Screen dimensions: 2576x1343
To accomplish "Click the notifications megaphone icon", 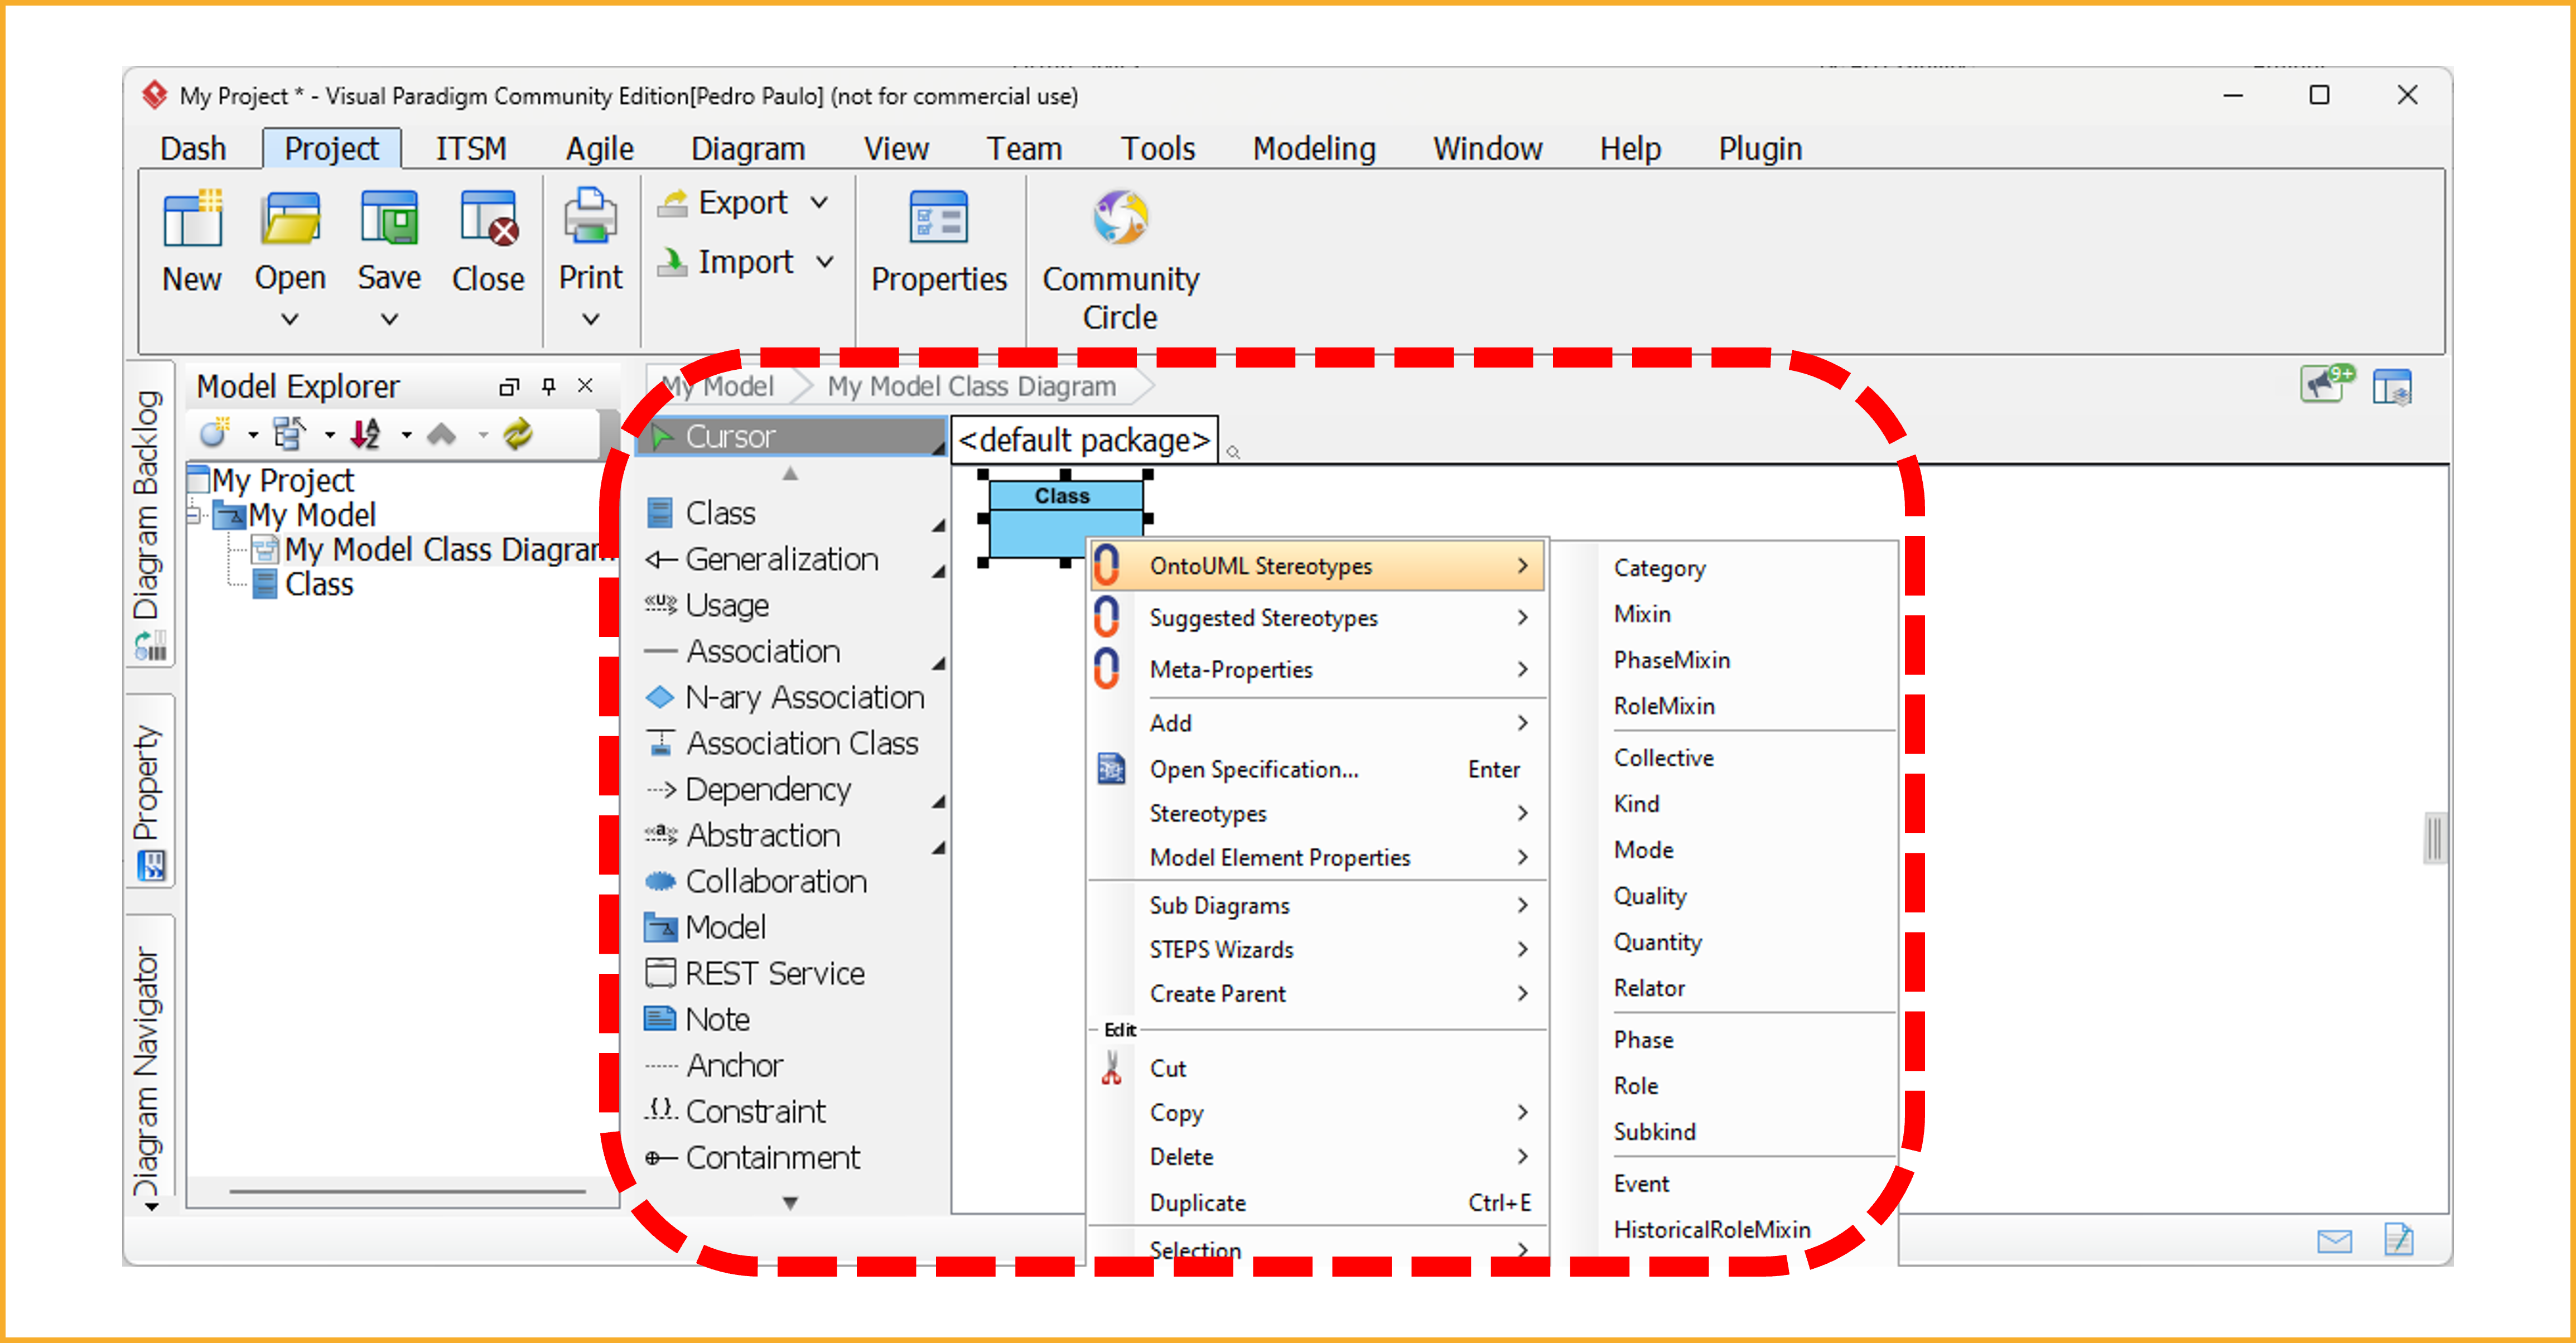I will (2327, 384).
